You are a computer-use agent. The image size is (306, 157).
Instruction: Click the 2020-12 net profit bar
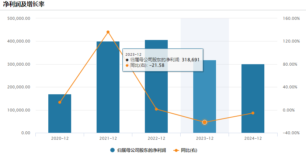click(60, 113)
